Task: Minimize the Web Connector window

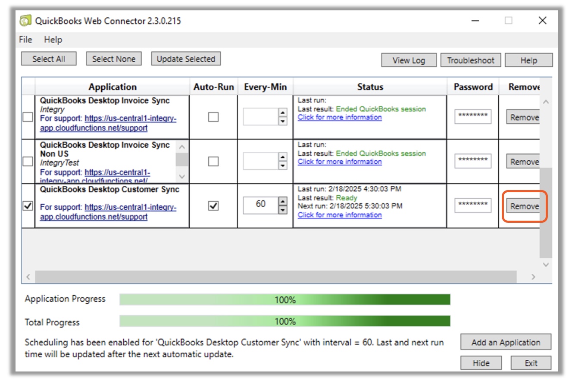Action: click(x=475, y=20)
